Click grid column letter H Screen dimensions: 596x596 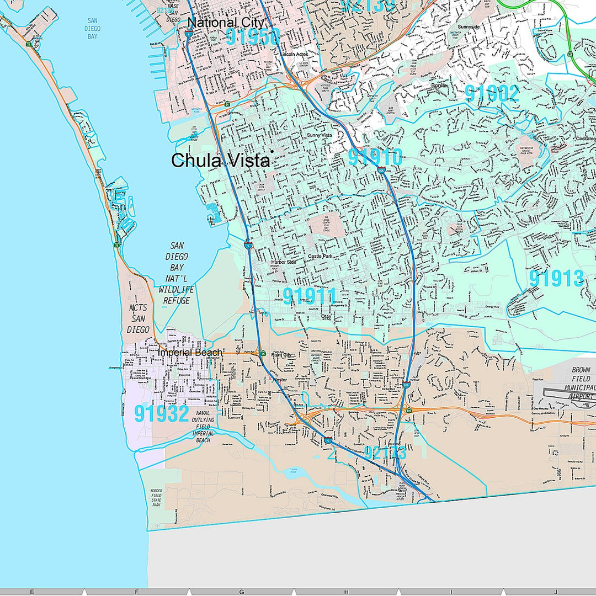click(x=346, y=592)
